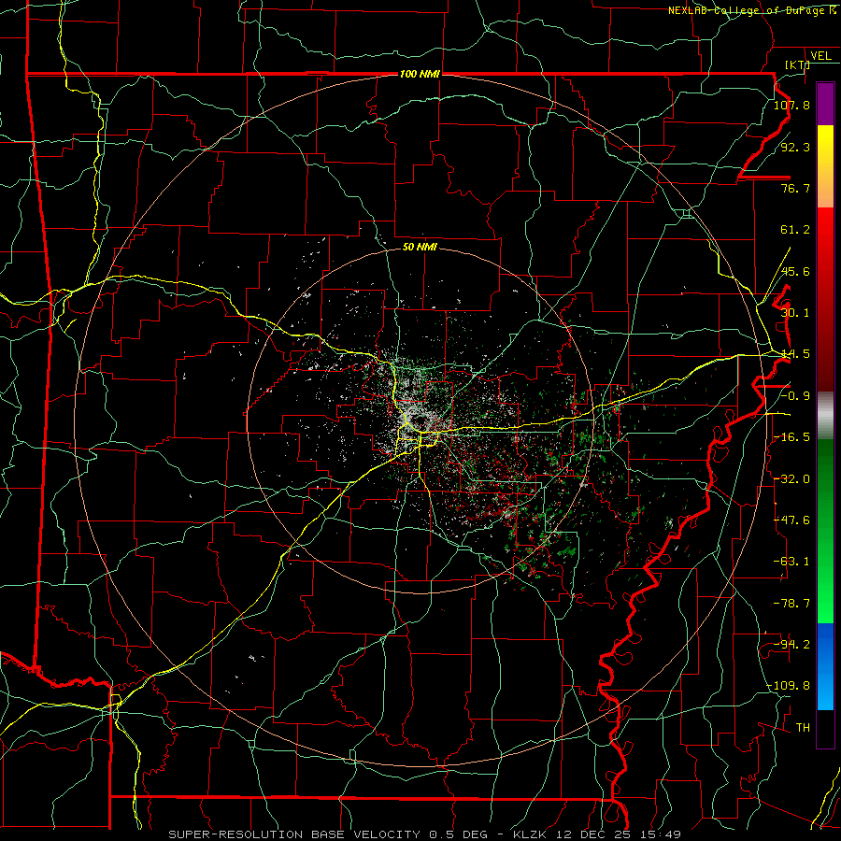
Task: Click the 92.3 velocity scale value
Action: 795,147
